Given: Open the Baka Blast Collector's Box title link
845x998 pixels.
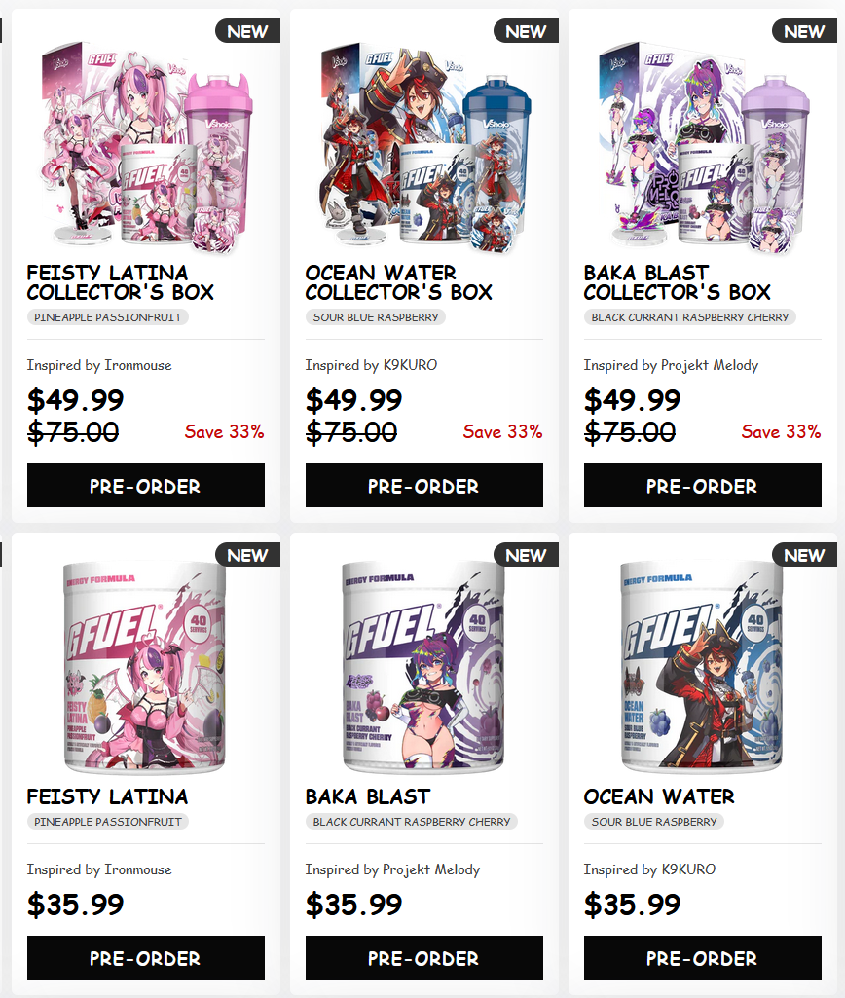Looking at the screenshot, I should pos(677,282).
